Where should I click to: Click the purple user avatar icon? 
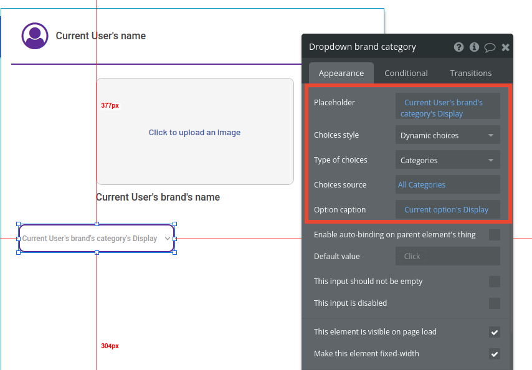click(35, 36)
